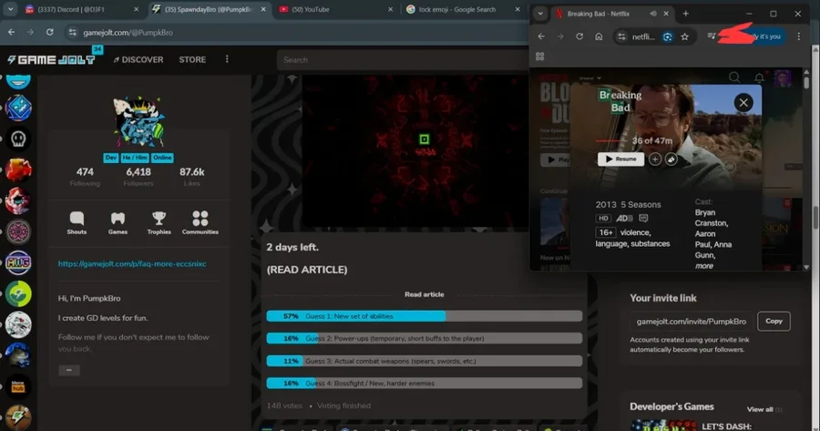Select poll option Guess 4: Bossfight
The height and width of the screenshot is (431, 820).
424,384
